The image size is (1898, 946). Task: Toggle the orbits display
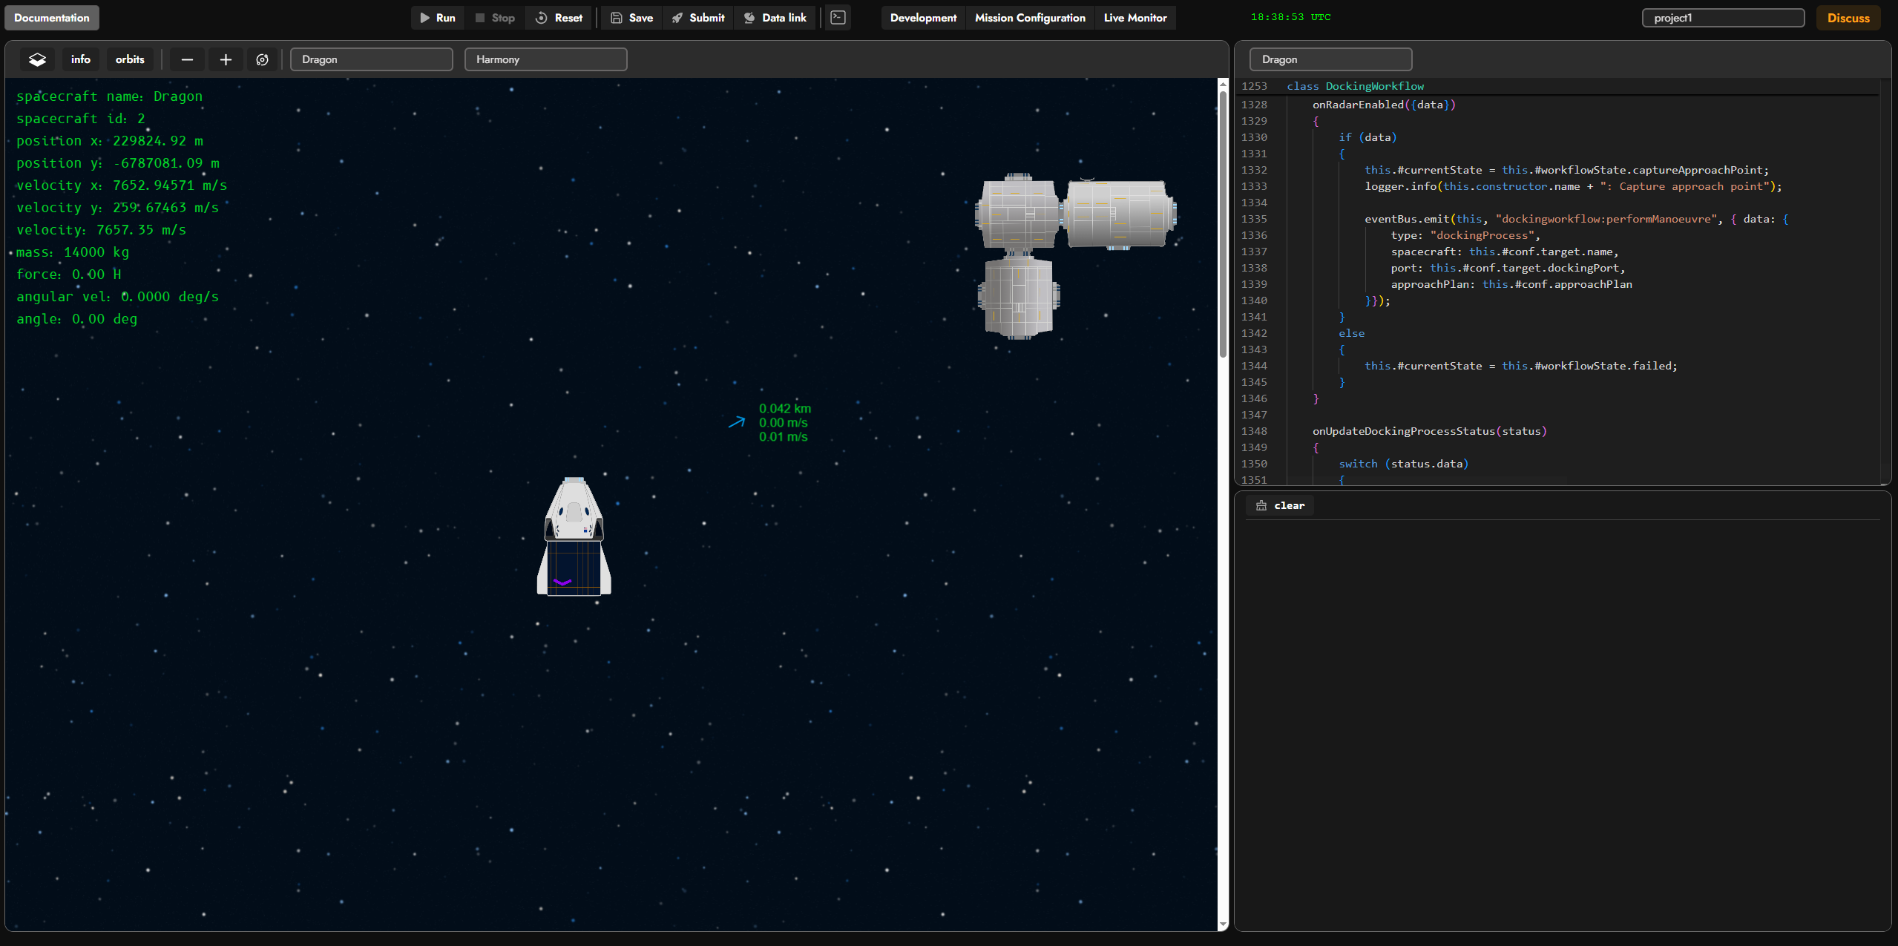point(130,59)
